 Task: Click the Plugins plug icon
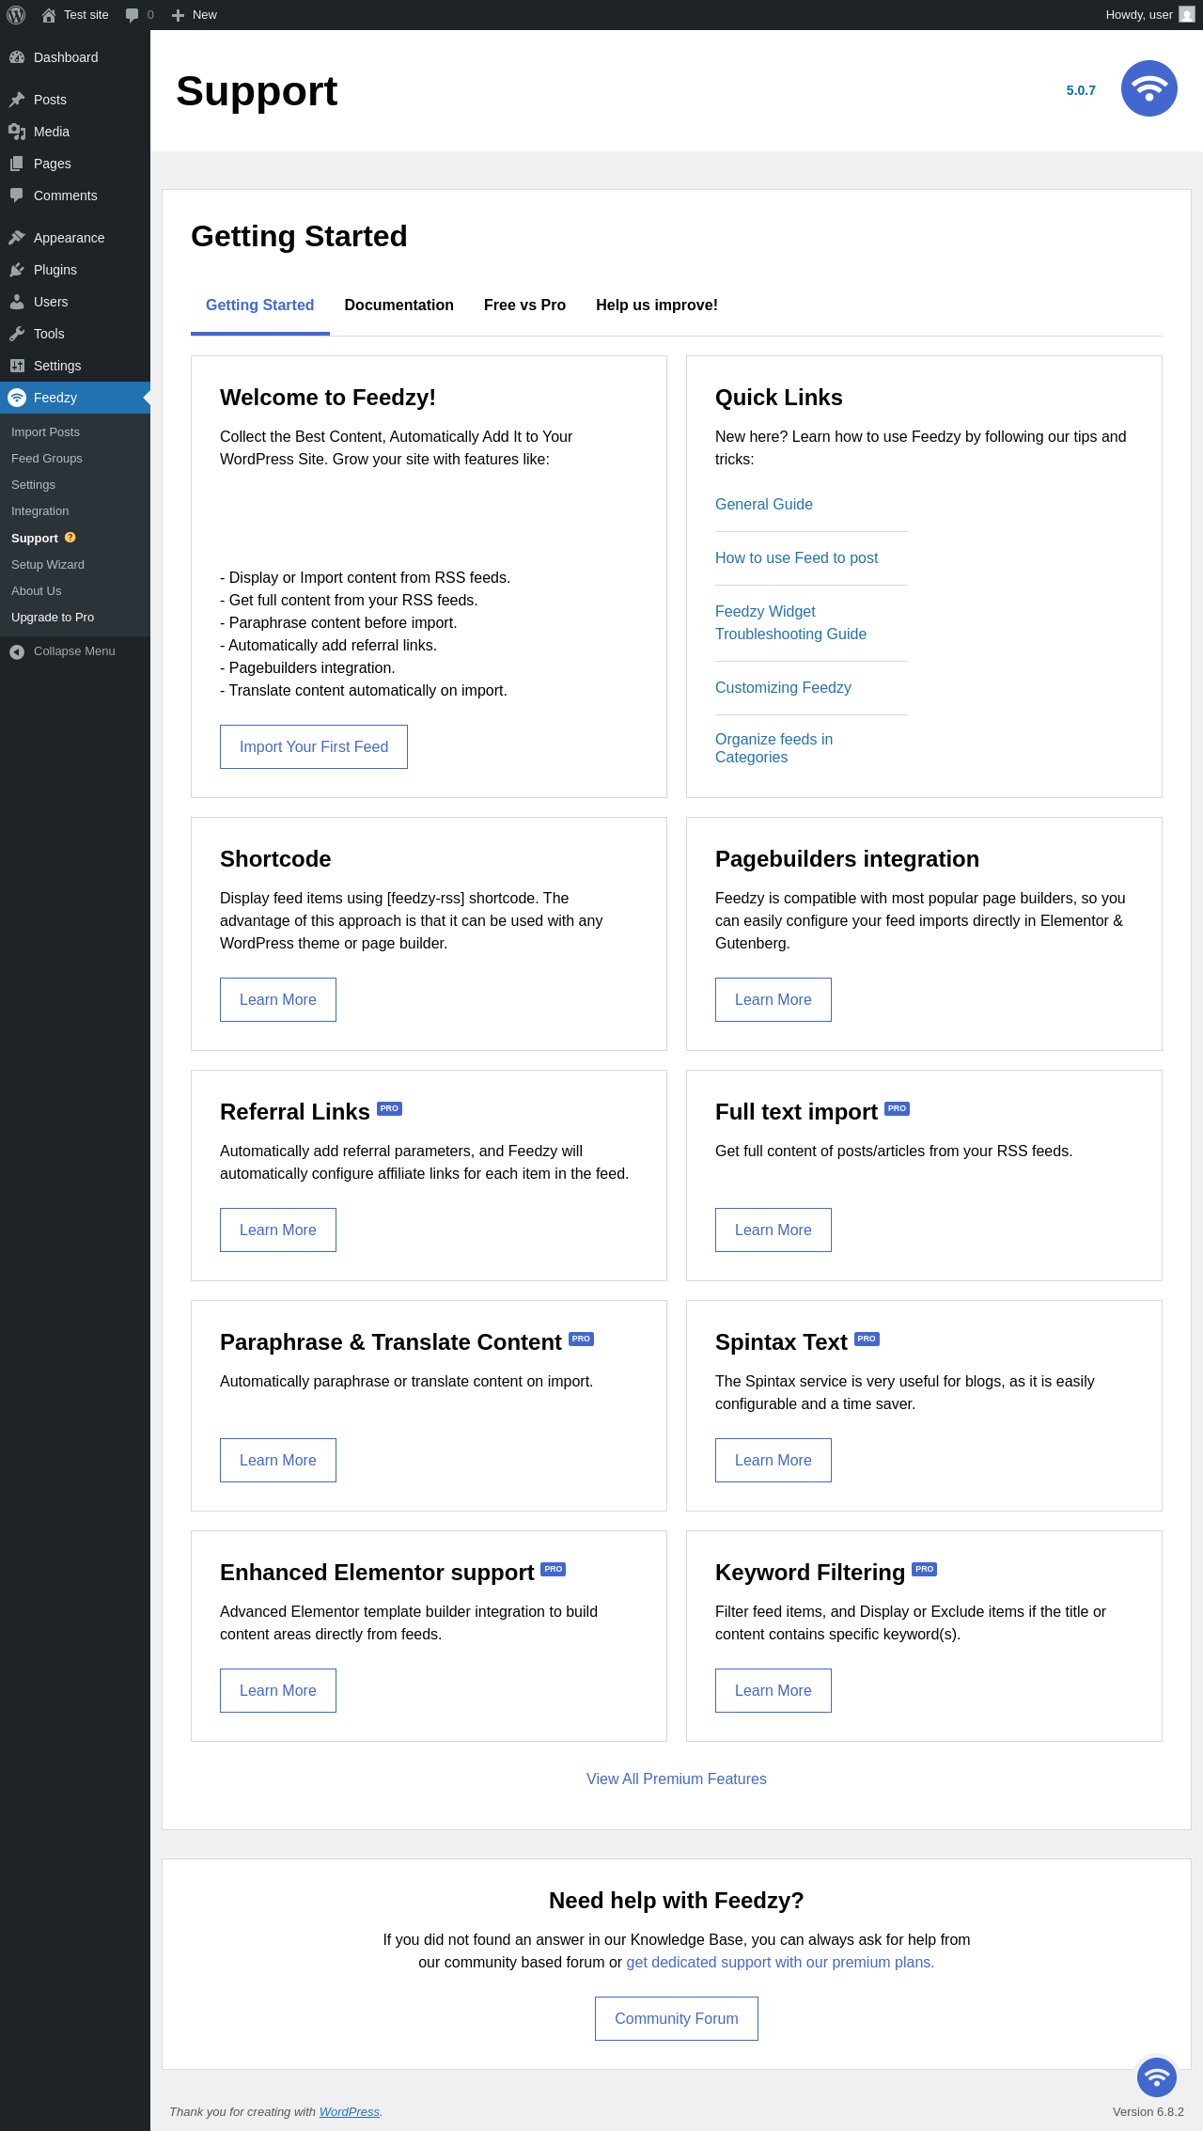click(17, 270)
